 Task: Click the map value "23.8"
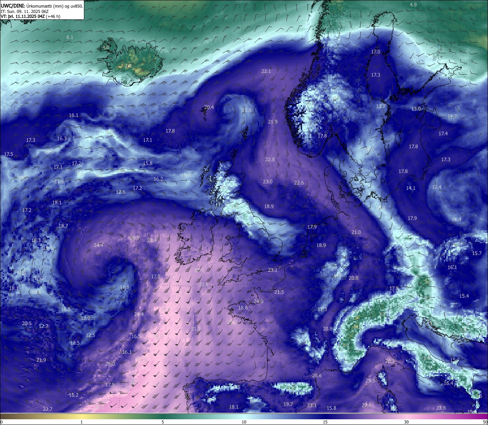(441, 408)
